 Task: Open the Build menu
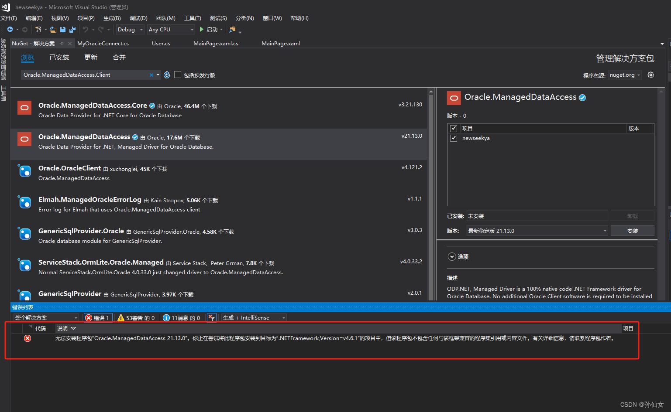(112, 18)
